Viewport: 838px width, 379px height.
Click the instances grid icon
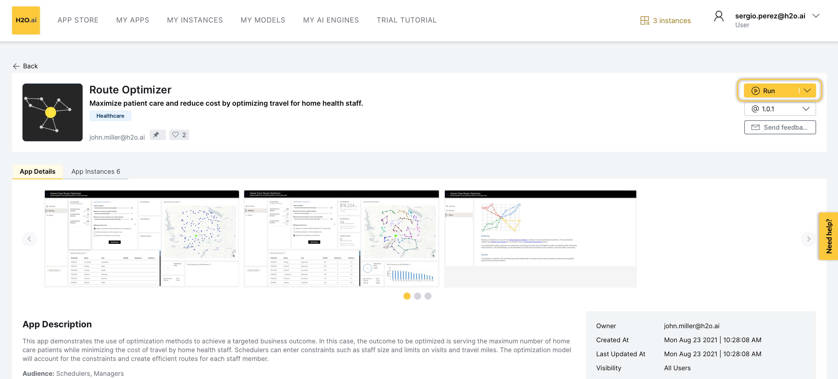[644, 20]
